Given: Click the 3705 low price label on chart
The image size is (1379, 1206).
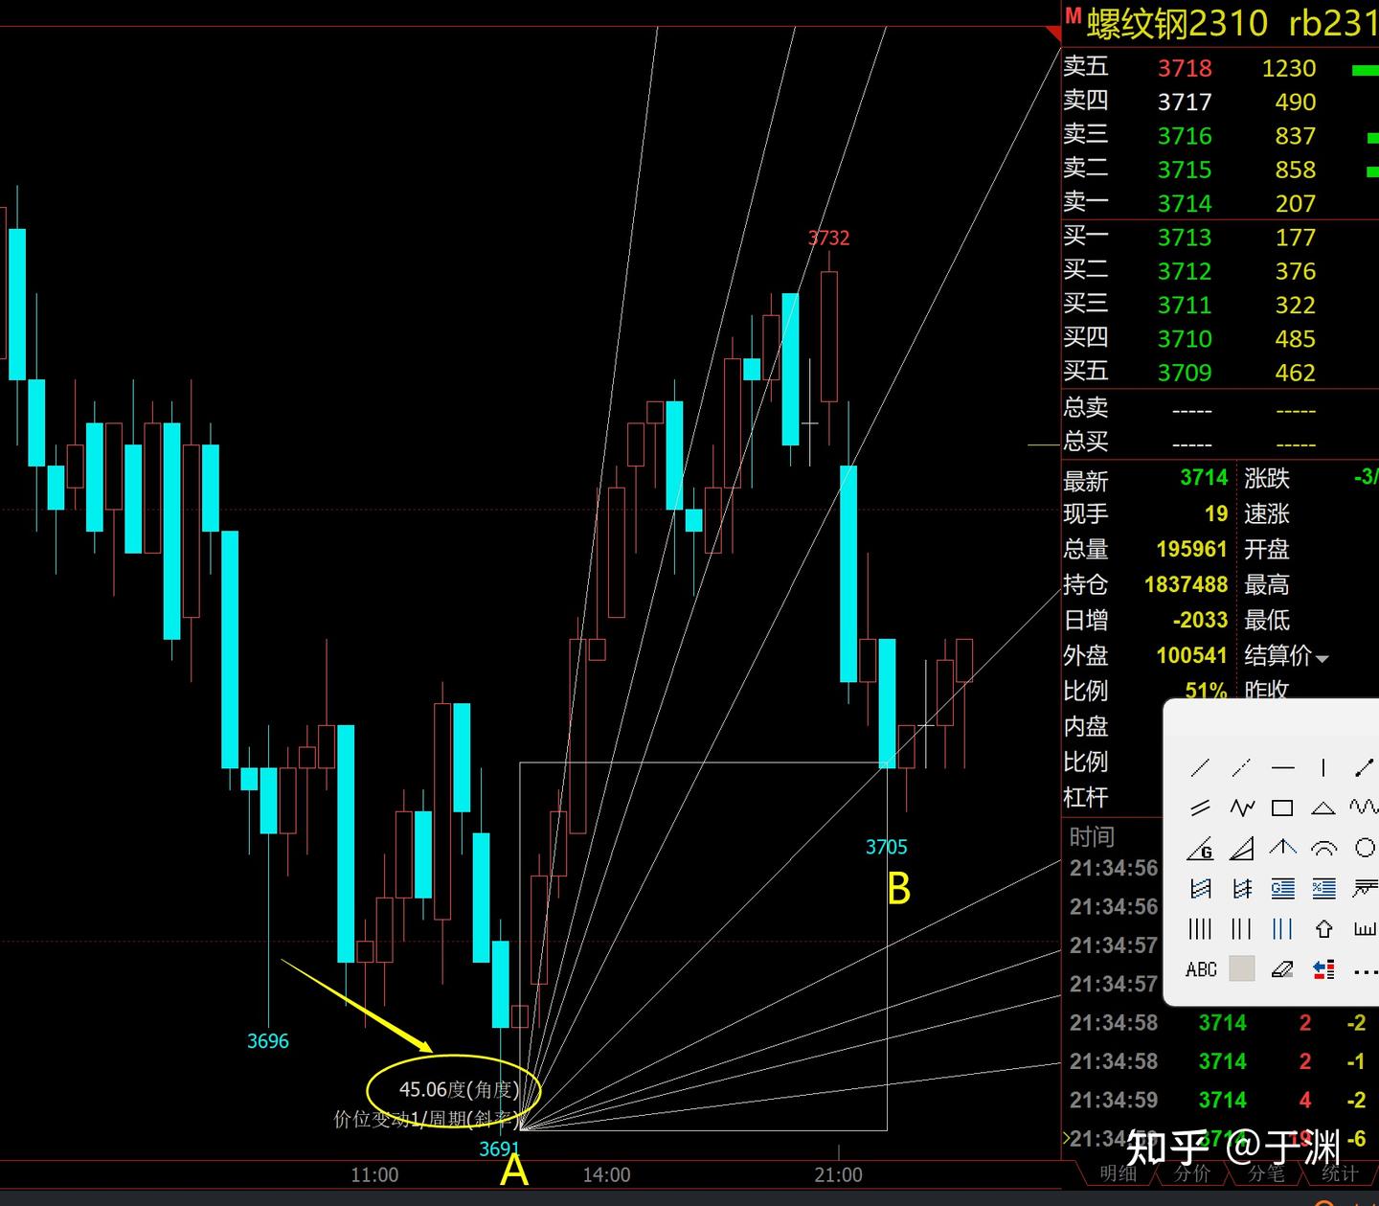Looking at the screenshot, I should [x=886, y=847].
